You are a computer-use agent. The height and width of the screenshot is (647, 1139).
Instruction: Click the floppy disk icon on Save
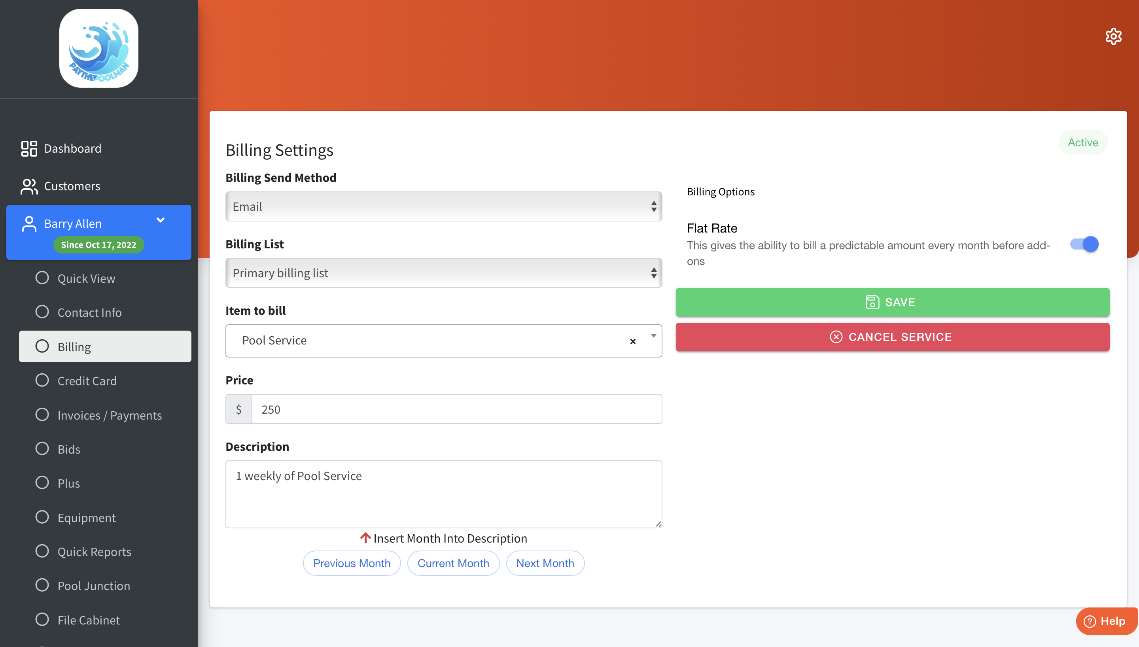pos(872,302)
